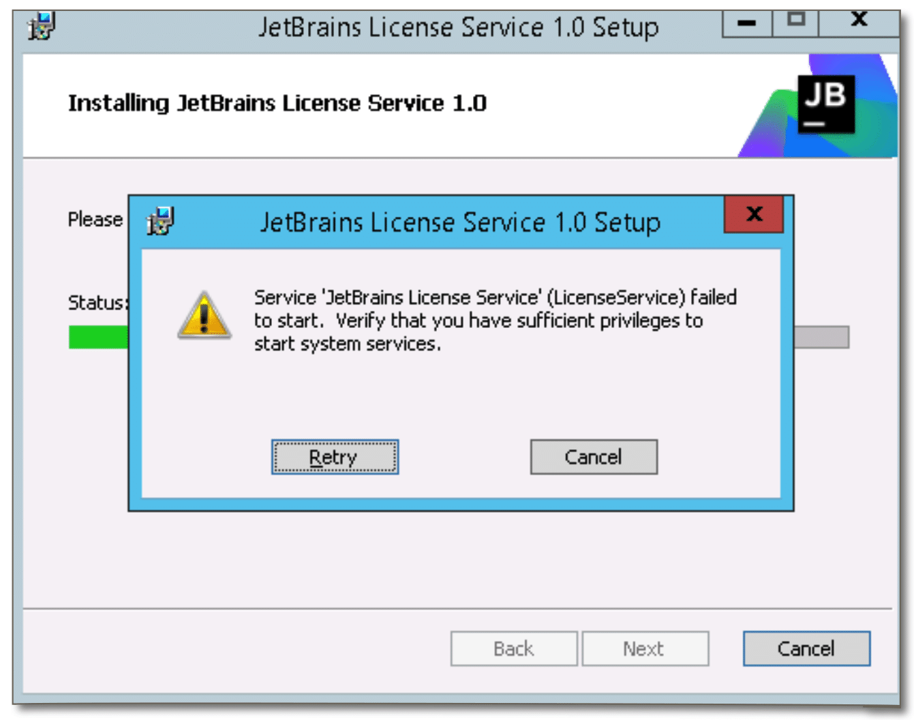Click the Cancel button at the installer bottom
Image resolution: width=914 pixels, height=720 pixels.
(x=806, y=648)
